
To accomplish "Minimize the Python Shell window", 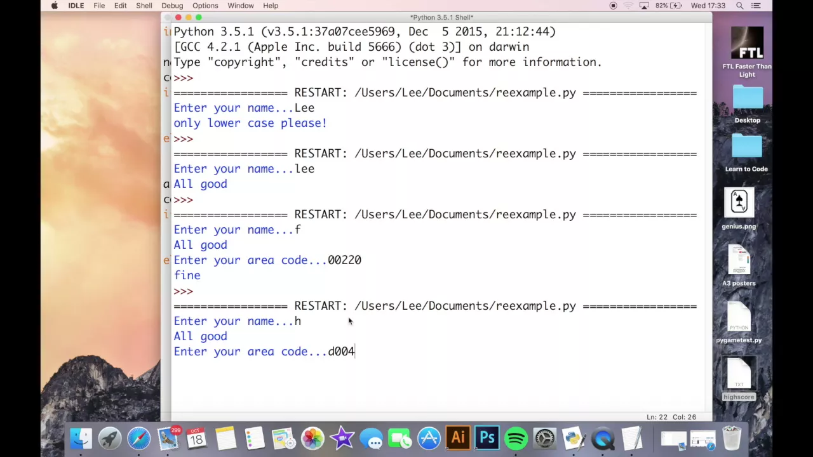I will pyautogui.click(x=188, y=17).
